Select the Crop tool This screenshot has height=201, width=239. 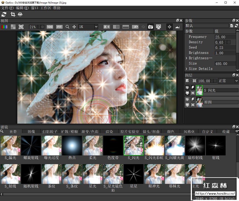point(13,14)
